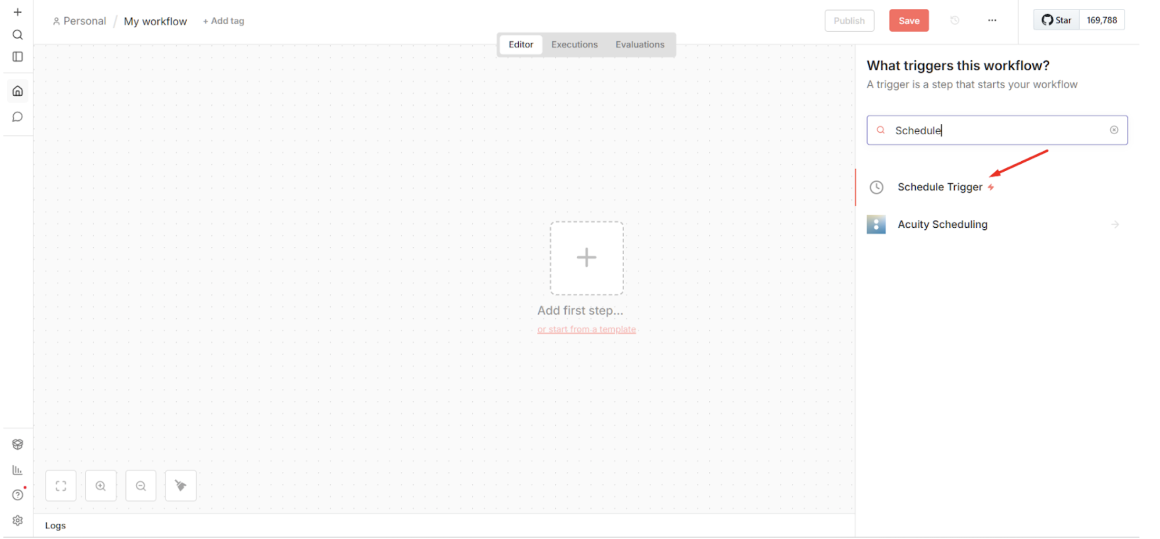This screenshot has height=539, width=1160.
Task: Click the Add first step plus box
Action: tap(587, 258)
